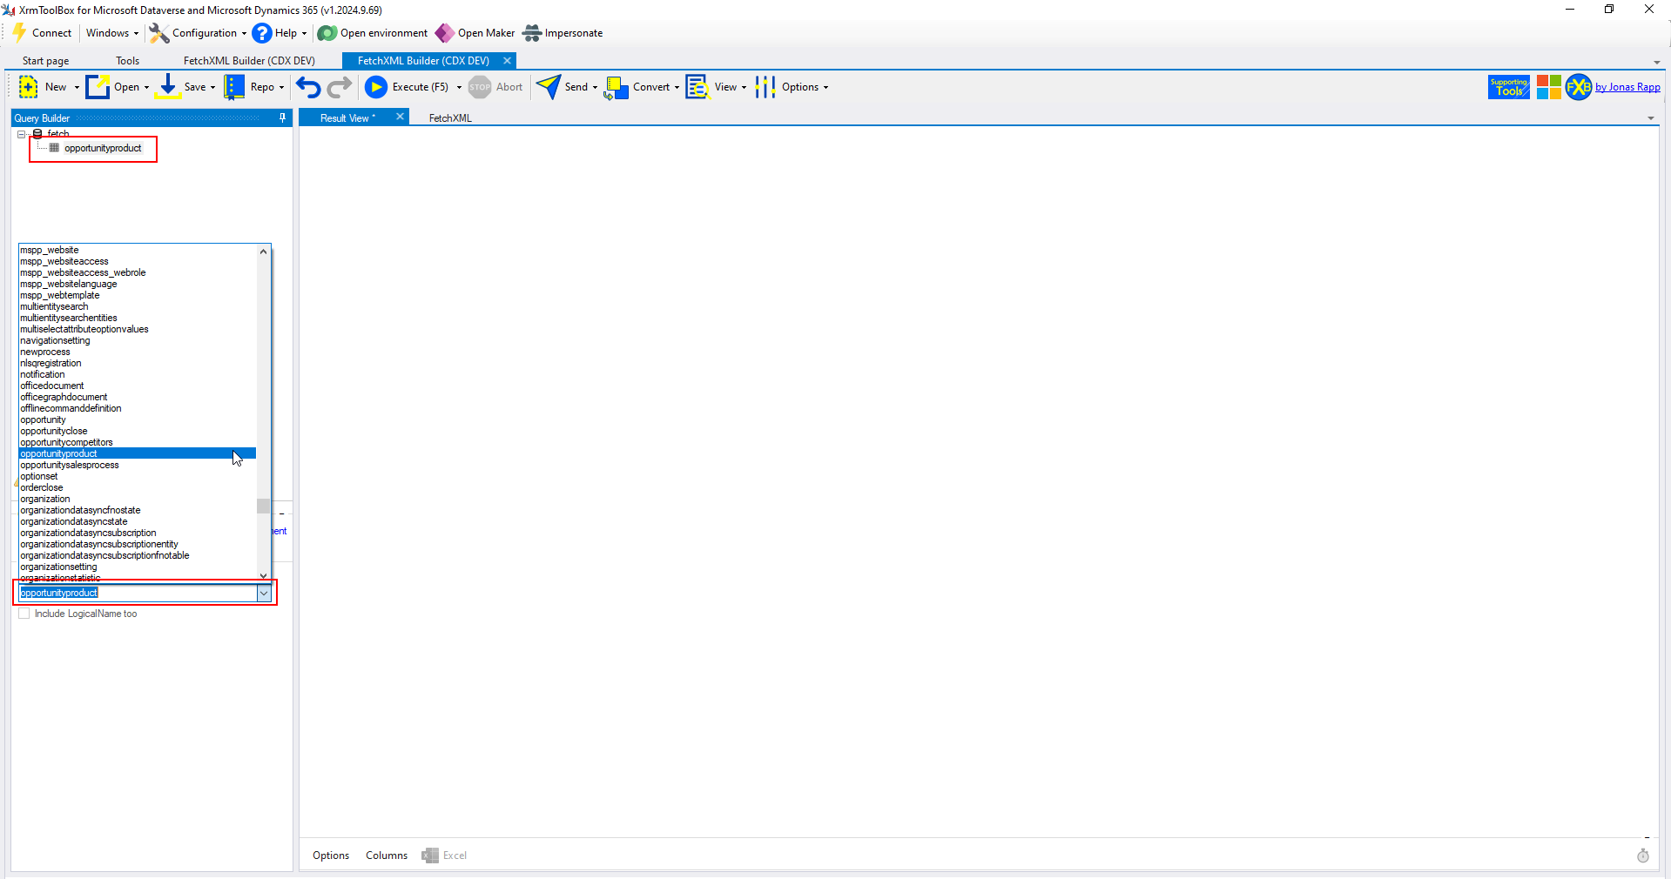Image resolution: width=1671 pixels, height=879 pixels.
Task: Click the Connect lightning icon
Action: (x=19, y=33)
